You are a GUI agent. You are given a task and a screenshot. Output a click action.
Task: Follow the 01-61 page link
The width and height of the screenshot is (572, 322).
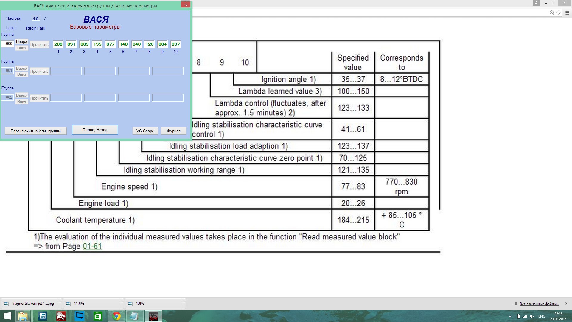pos(92,246)
